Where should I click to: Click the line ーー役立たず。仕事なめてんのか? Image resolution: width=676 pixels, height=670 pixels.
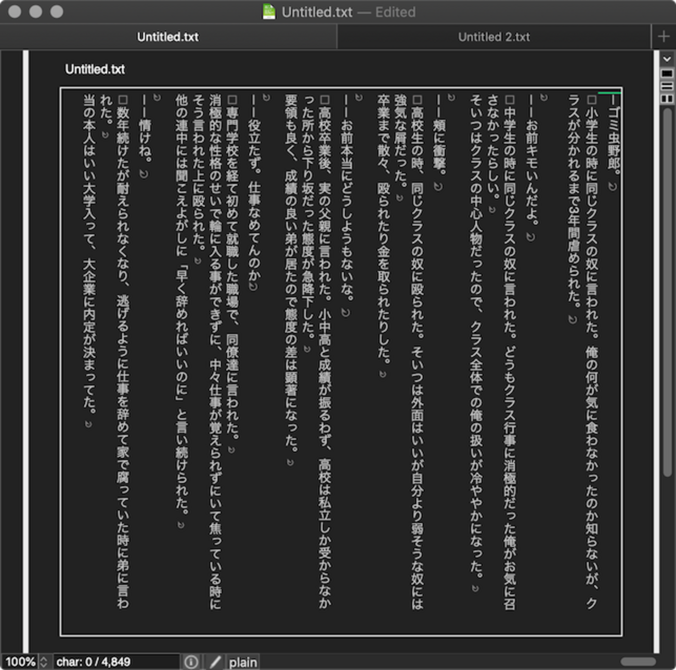[x=254, y=192]
